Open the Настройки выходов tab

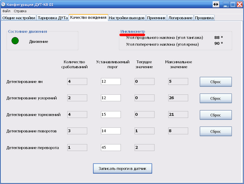(x=127, y=18)
